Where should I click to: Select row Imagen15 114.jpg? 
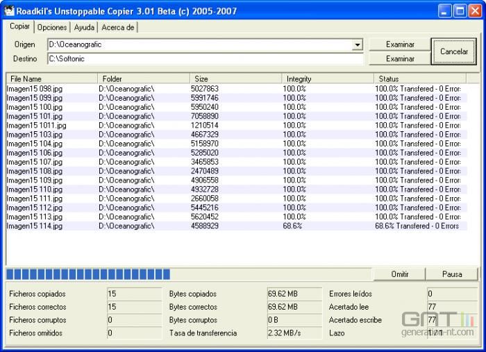(237, 226)
